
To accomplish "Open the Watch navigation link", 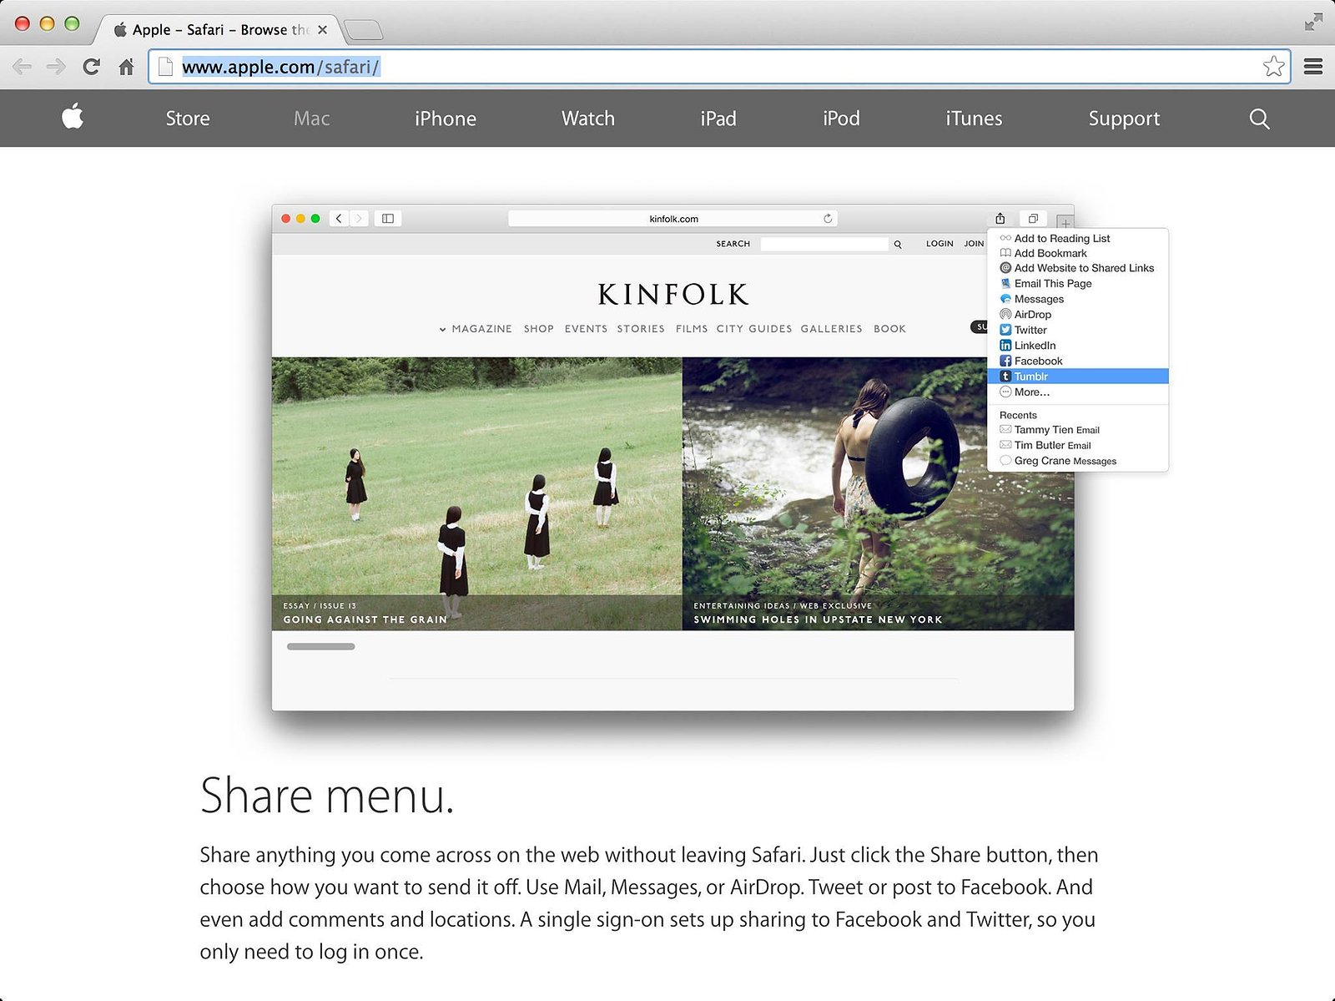I will (x=588, y=119).
